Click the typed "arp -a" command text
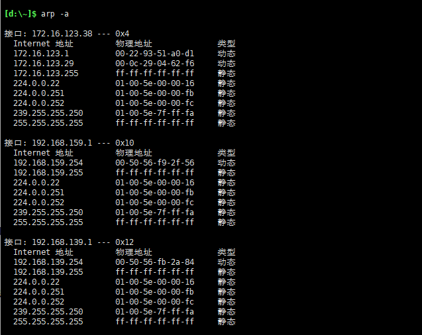Viewport: 422px width, 335px height. point(55,13)
